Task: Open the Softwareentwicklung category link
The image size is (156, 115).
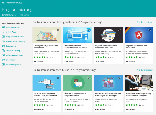Action: click(x=15, y=55)
